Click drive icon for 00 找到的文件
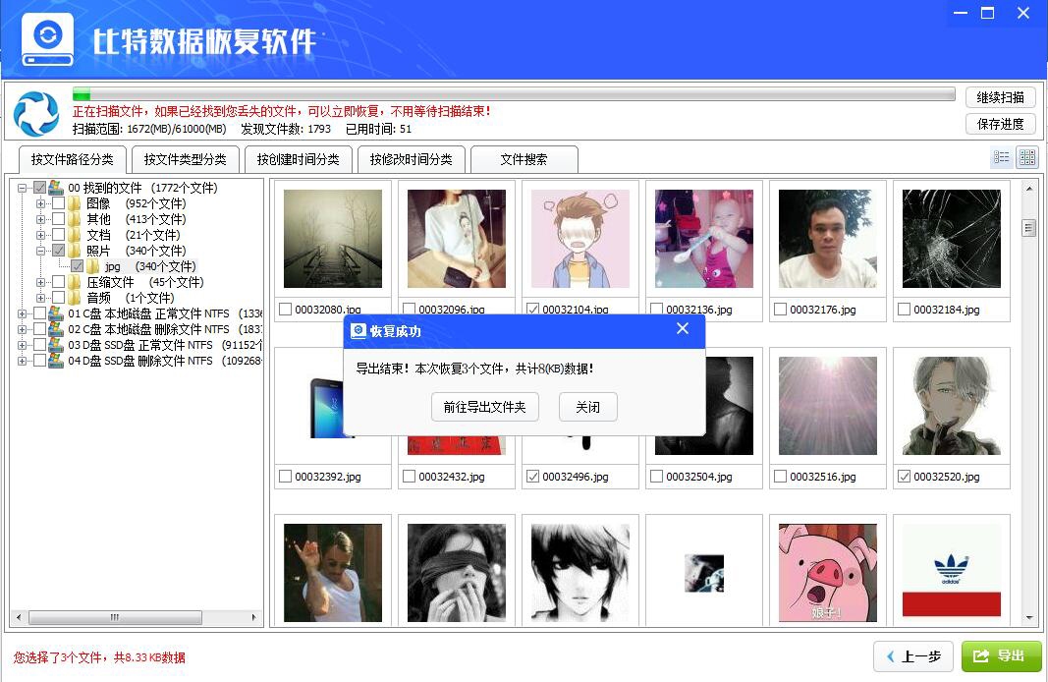This screenshot has height=682, width=1048. [56, 188]
